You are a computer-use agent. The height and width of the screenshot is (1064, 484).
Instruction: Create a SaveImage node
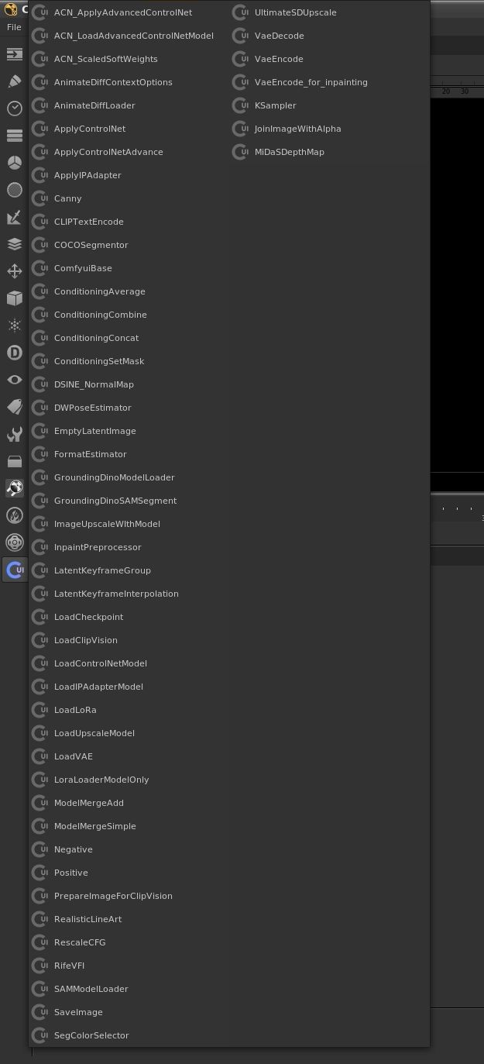tap(78, 1012)
